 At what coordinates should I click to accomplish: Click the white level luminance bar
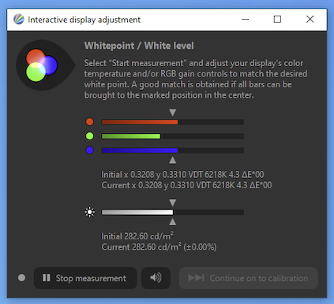pos(173,212)
